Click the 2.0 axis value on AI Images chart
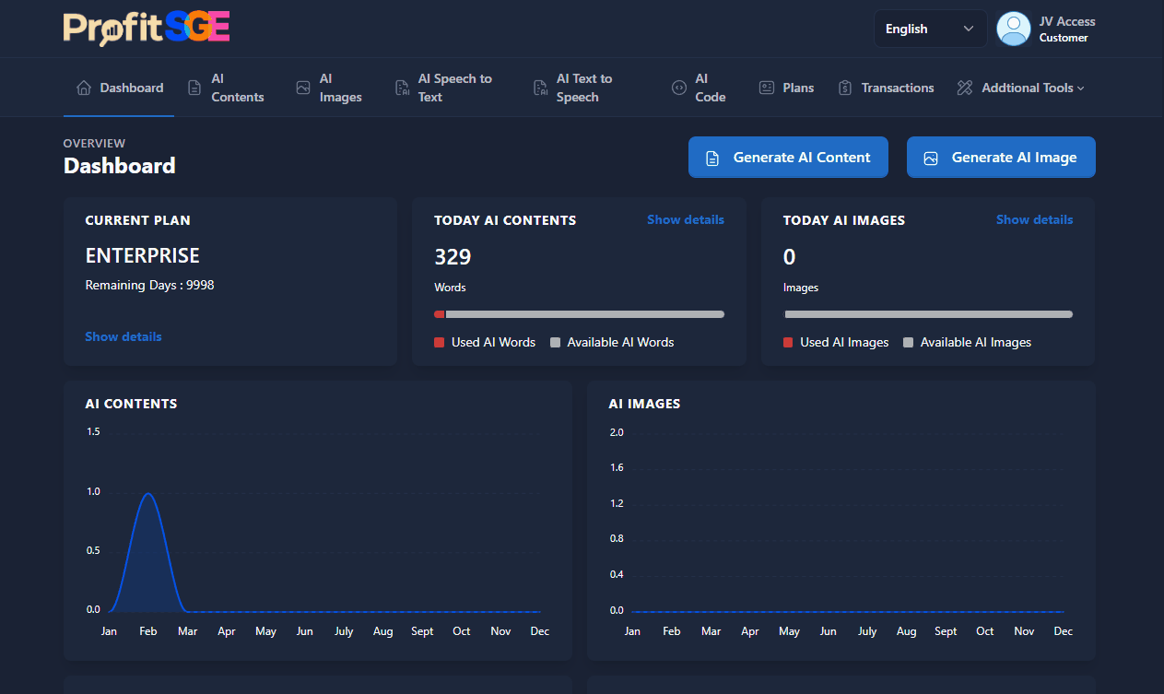This screenshot has width=1164, height=694. 617,432
